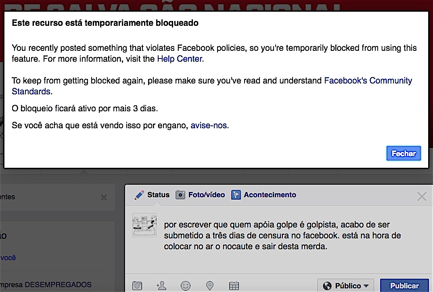Switch to the Foto/vídeo tab

(x=207, y=195)
